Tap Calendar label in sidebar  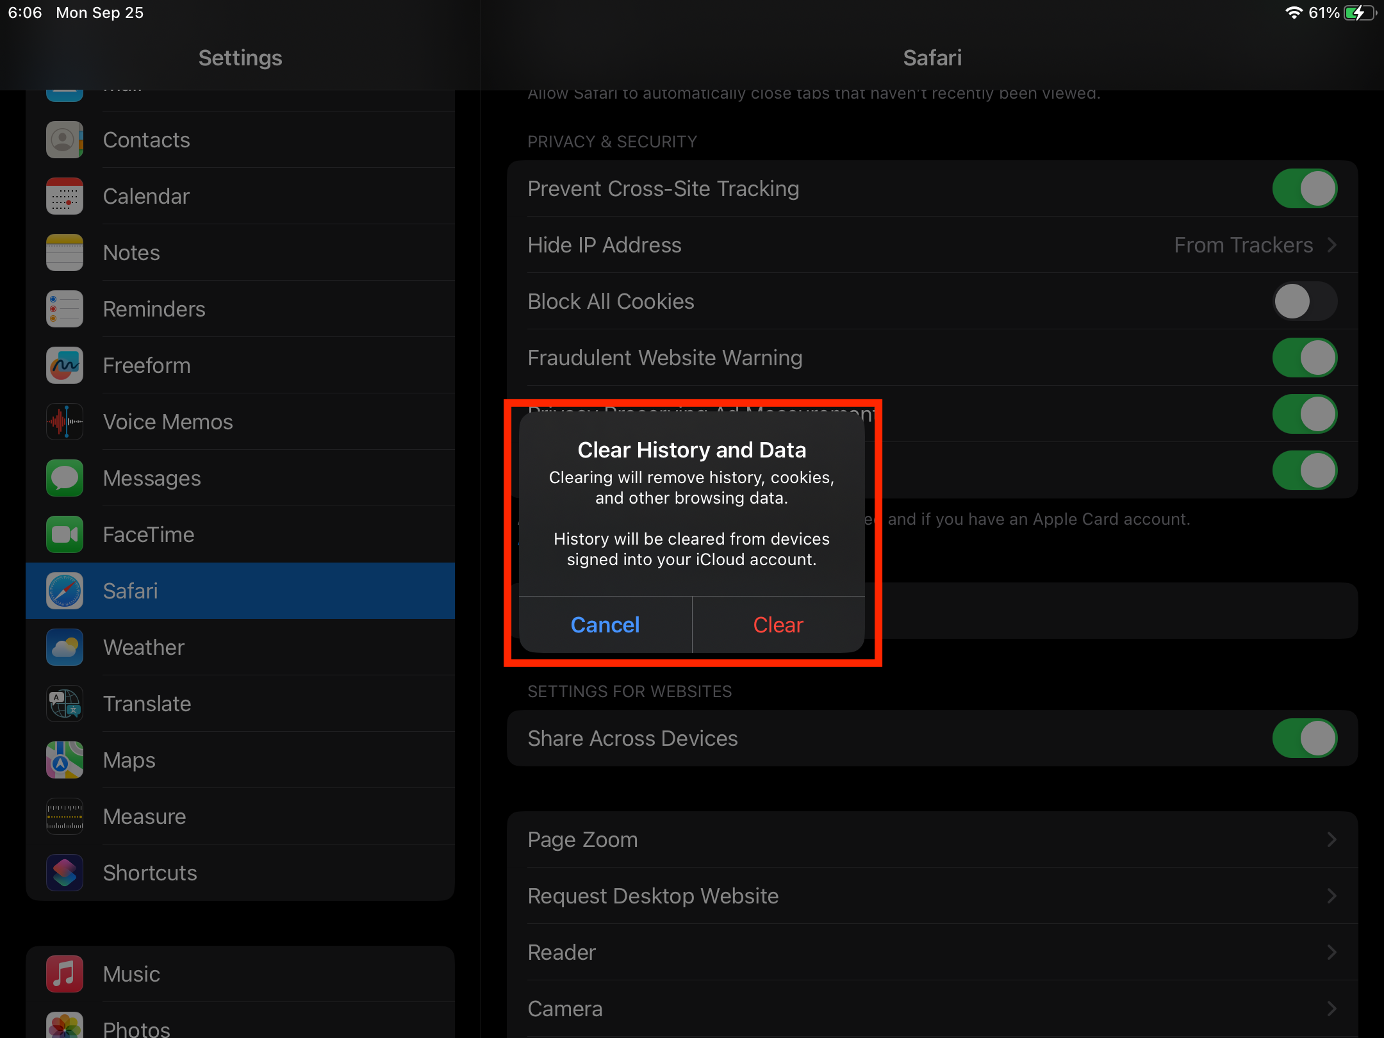tap(146, 196)
